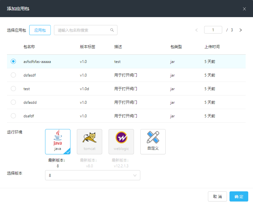Viewport: 253px width, 204px height.
Task: Click the tomcat version text v8.0
Action: [x=90, y=166]
